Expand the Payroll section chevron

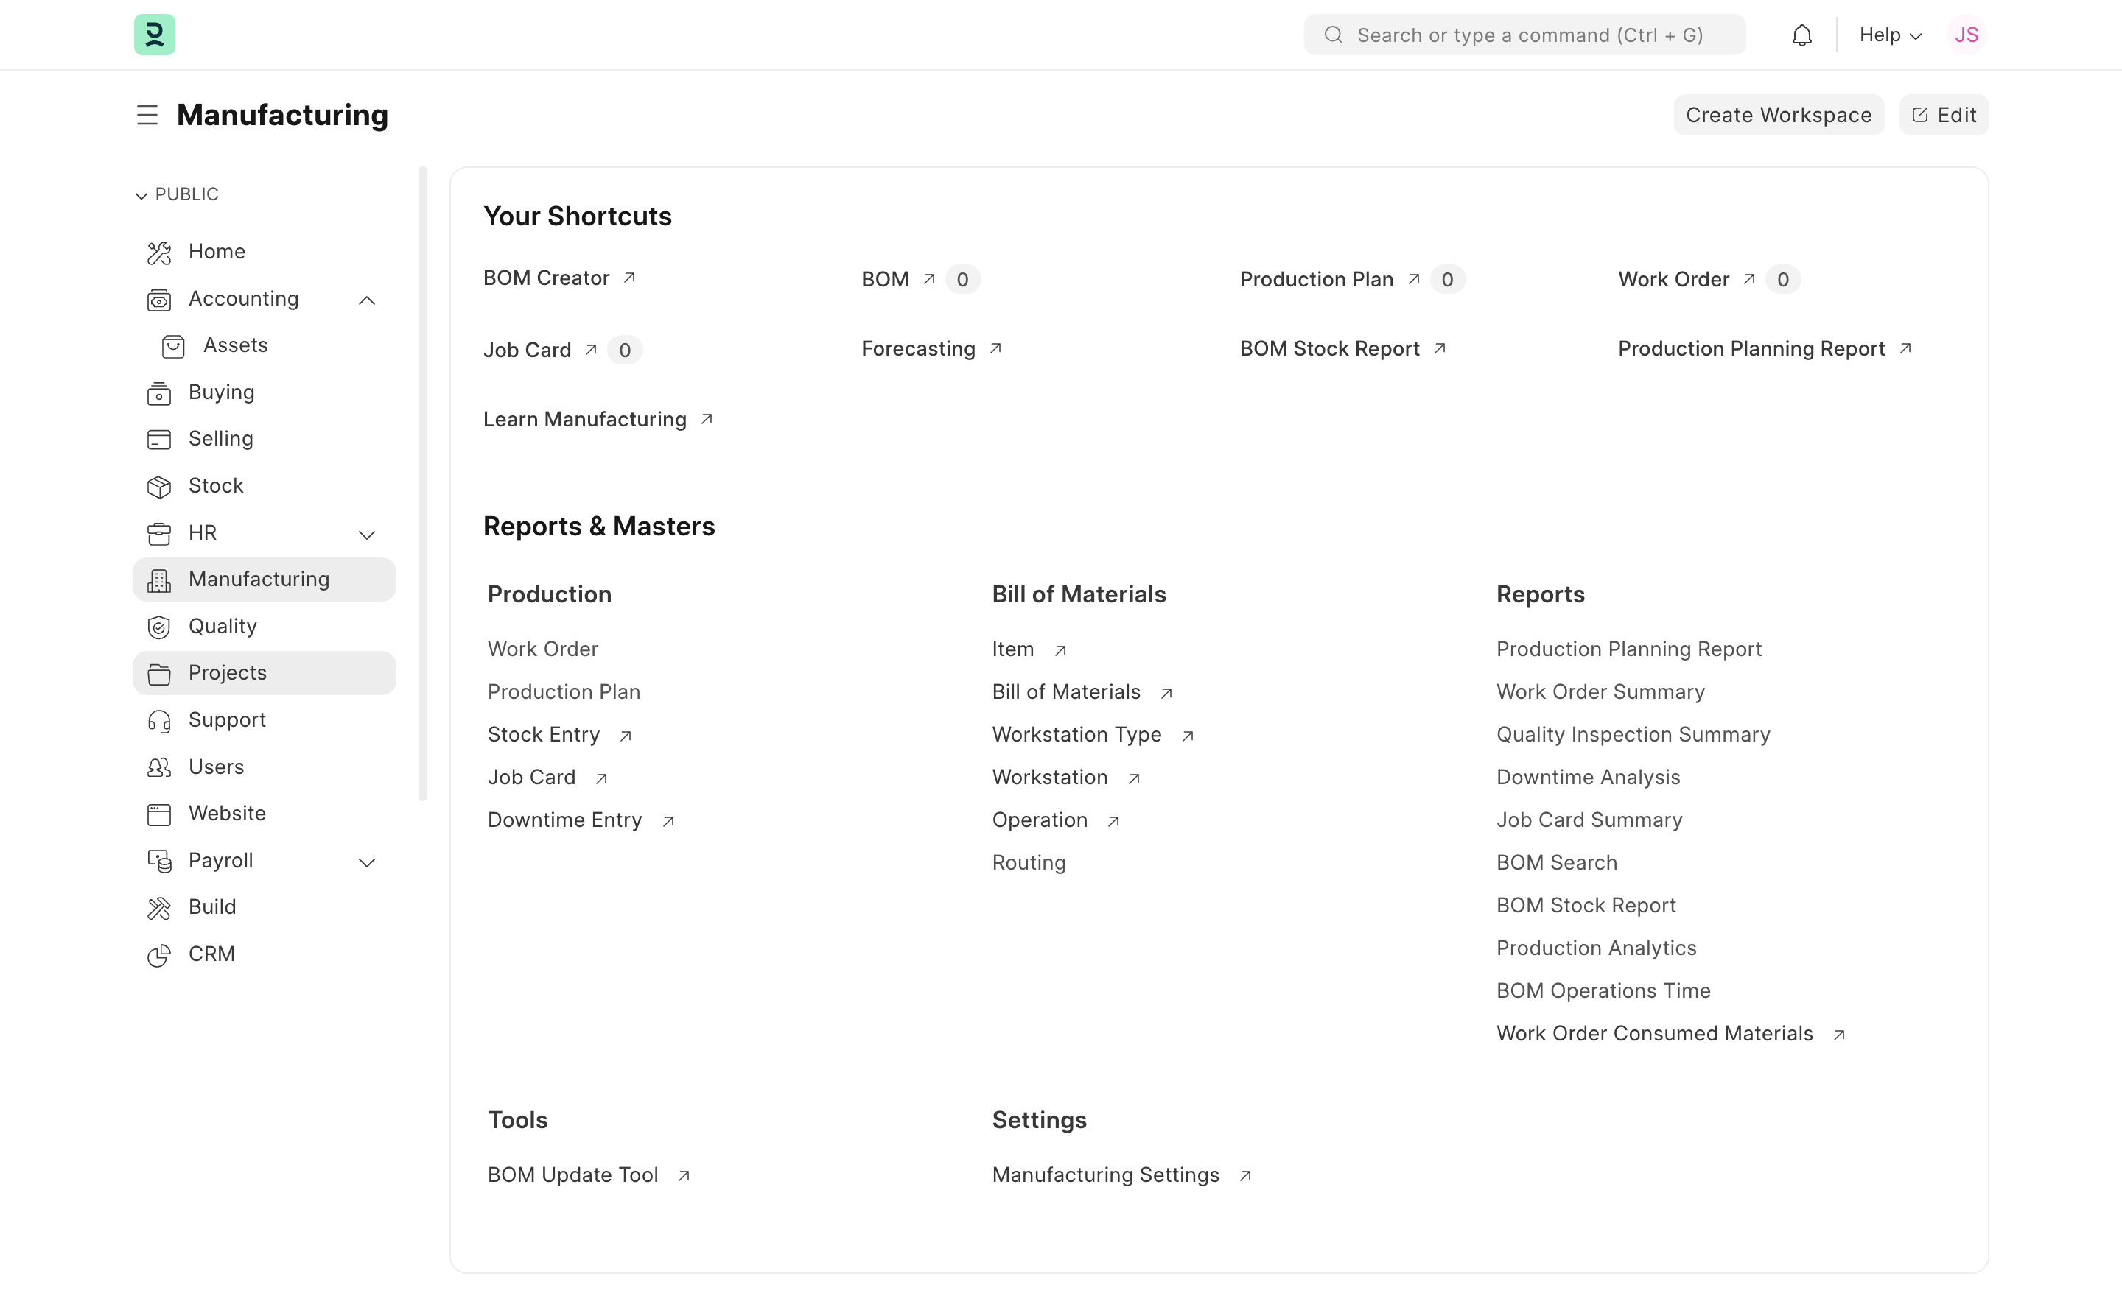pyautogui.click(x=368, y=862)
